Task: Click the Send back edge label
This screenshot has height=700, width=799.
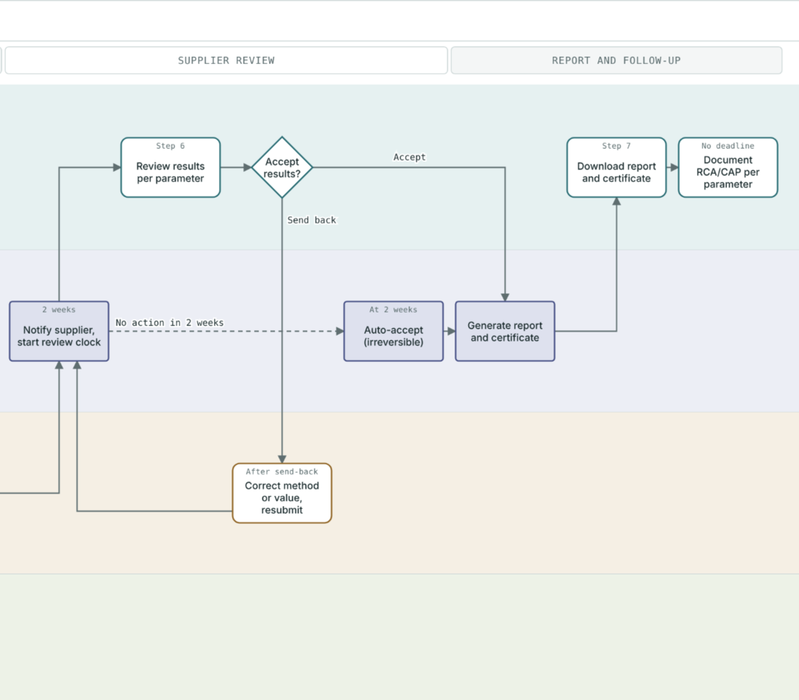Action: click(x=312, y=220)
